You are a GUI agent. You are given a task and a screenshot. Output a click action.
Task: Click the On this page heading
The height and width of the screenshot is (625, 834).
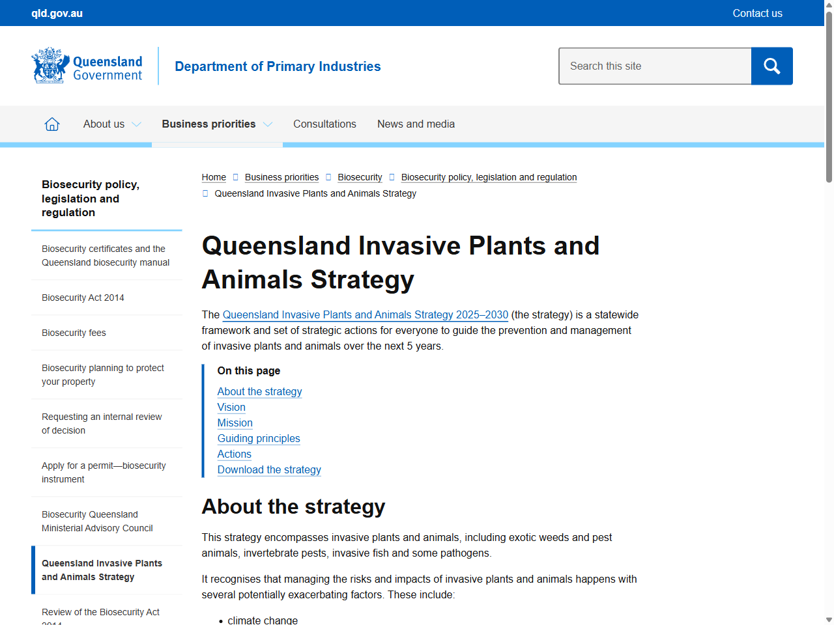(x=249, y=370)
